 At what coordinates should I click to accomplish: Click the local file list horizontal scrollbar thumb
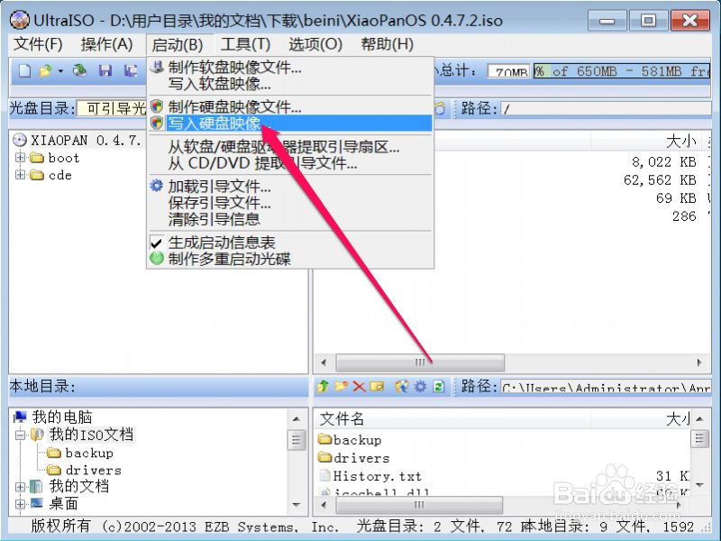tap(419, 505)
